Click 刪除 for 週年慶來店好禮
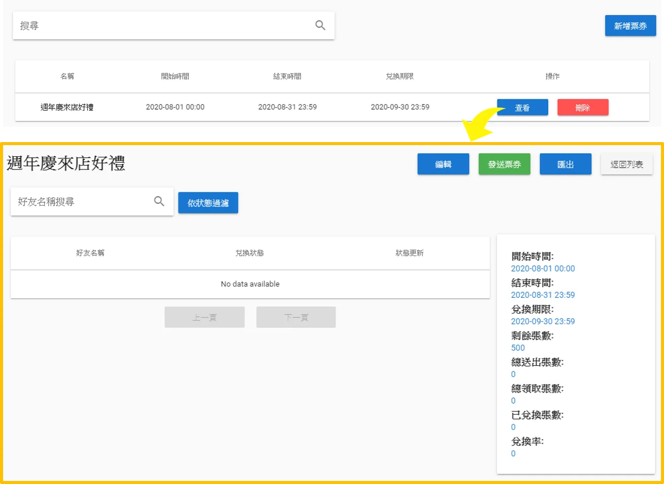 click(583, 108)
